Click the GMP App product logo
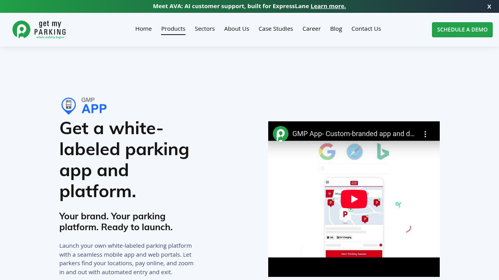Image resolution: width=499 pixels, height=280 pixels. (x=84, y=106)
